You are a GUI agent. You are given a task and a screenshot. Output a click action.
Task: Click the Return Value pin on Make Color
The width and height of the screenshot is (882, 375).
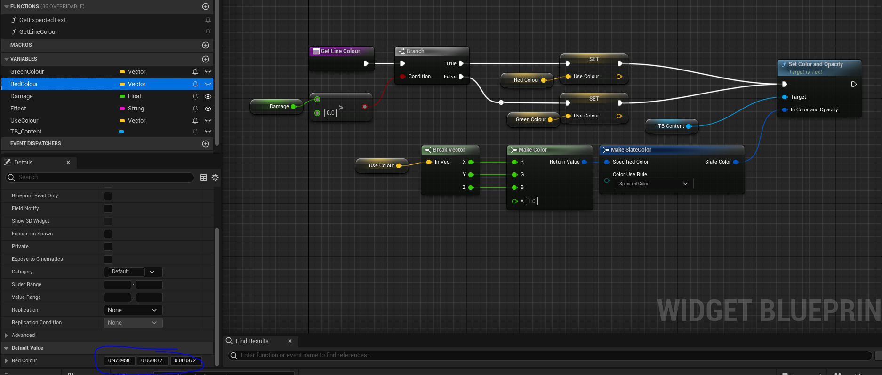585,162
